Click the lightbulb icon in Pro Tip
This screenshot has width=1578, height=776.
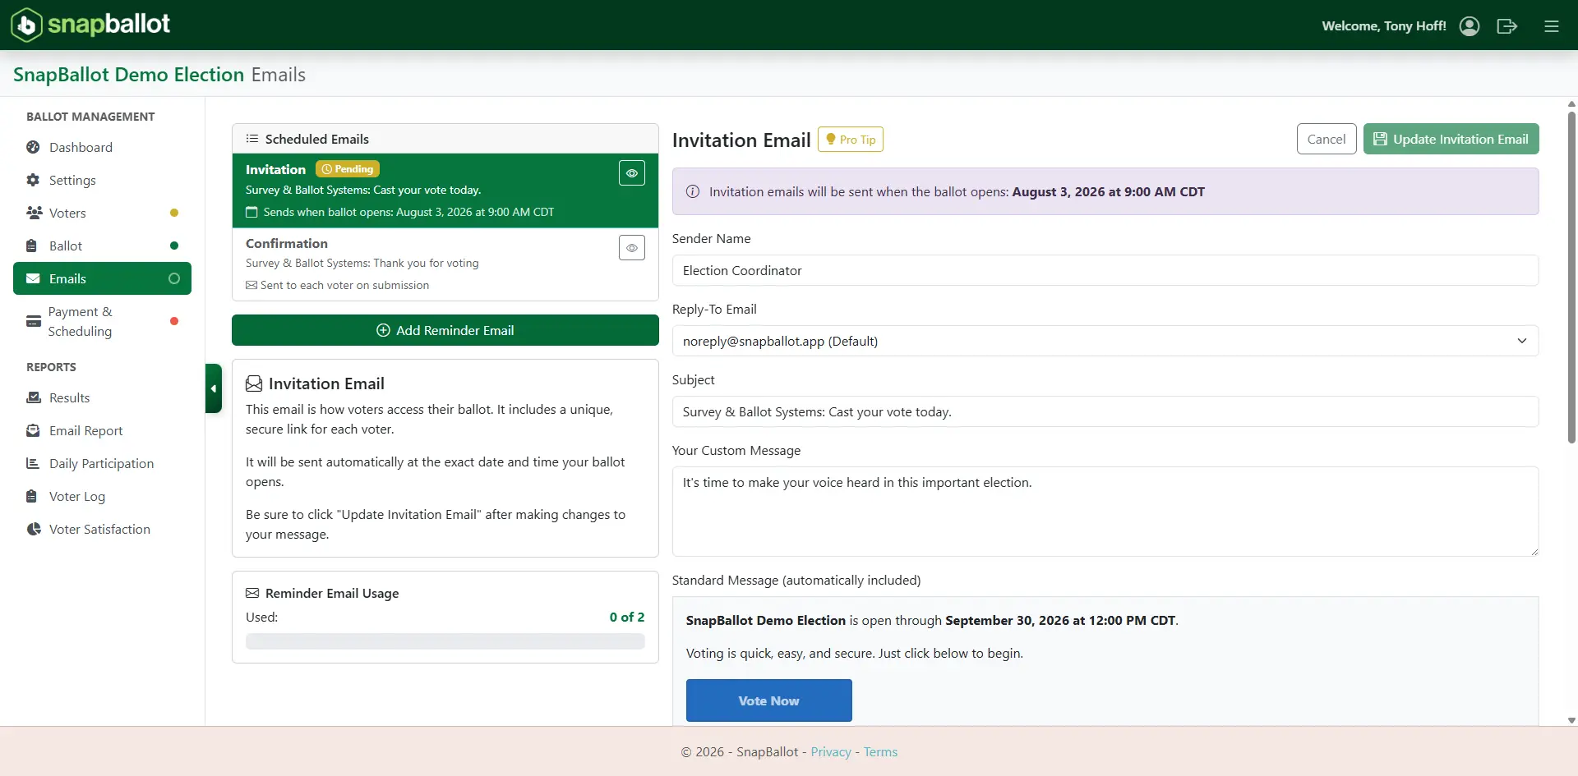pyautogui.click(x=831, y=140)
